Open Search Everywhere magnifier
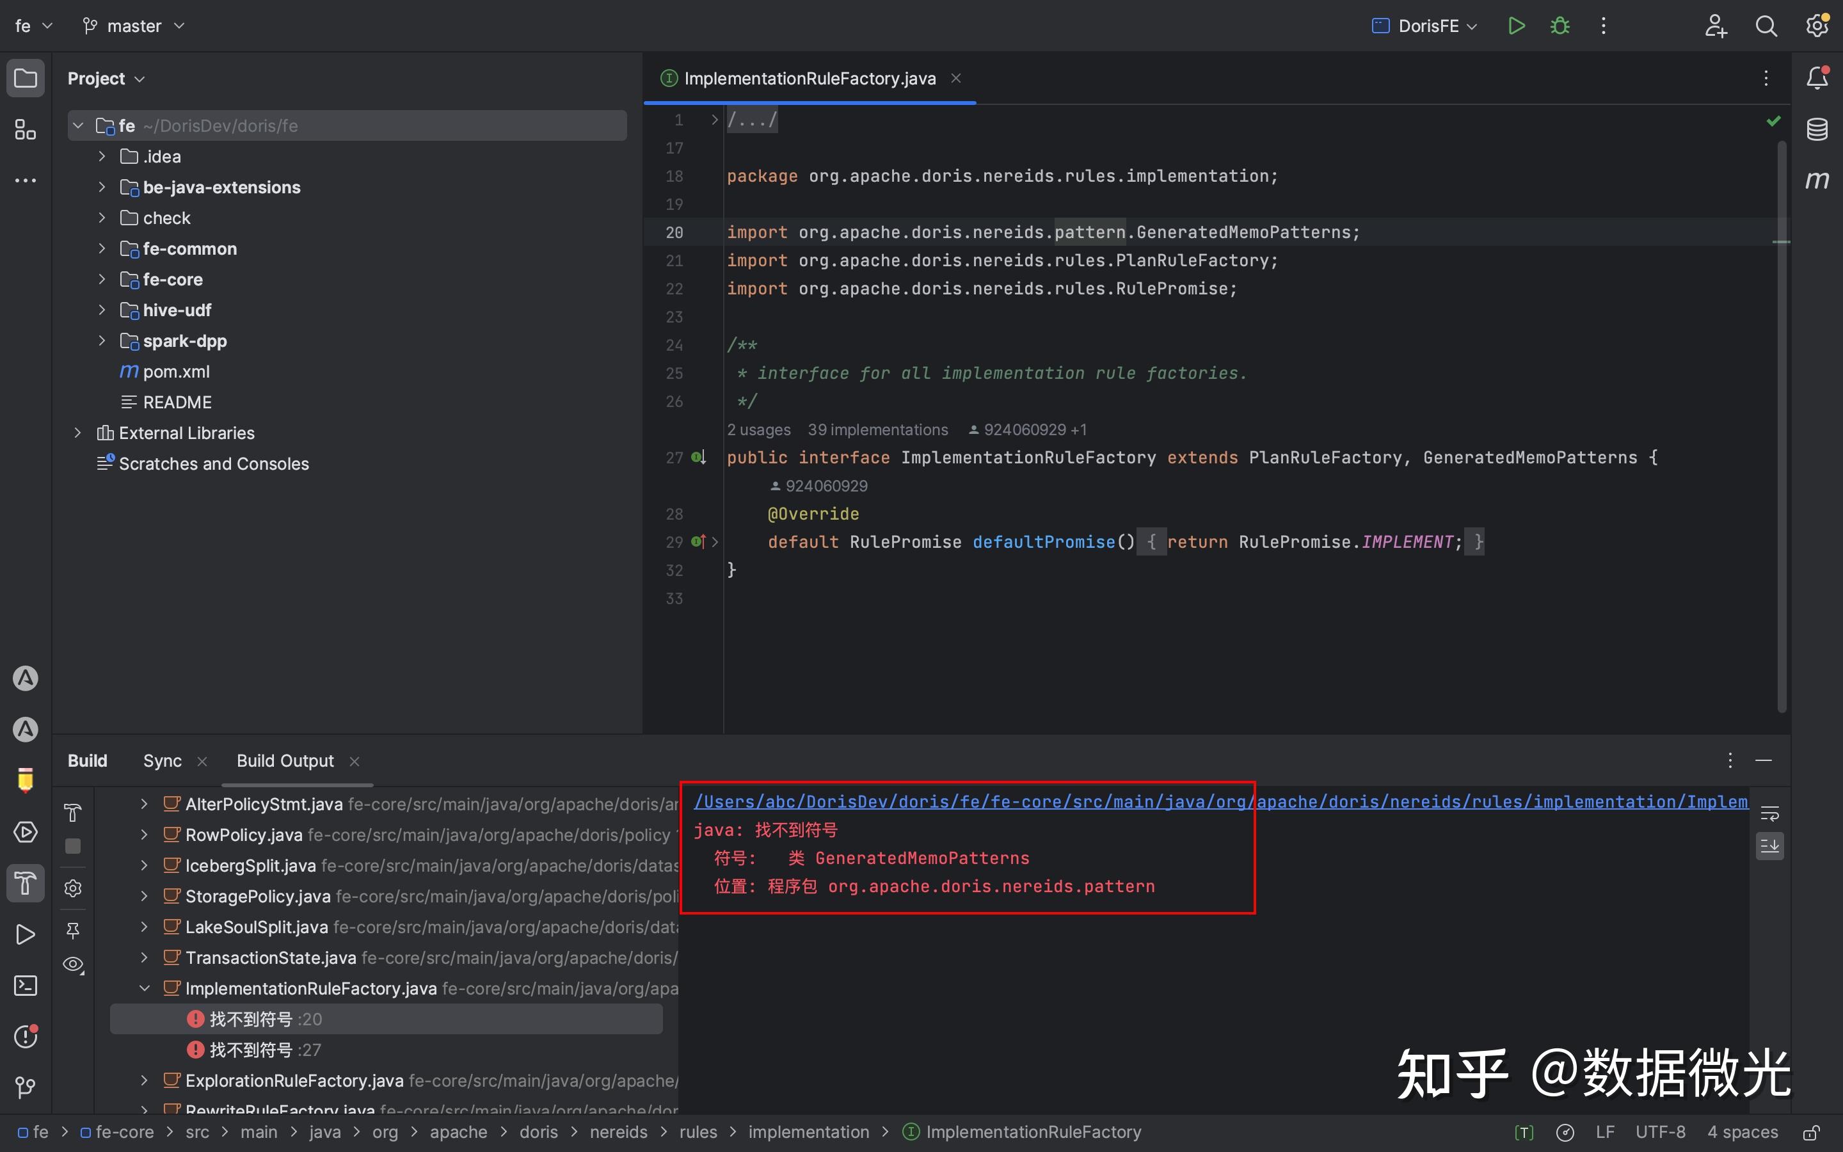 pos(1767,25)
